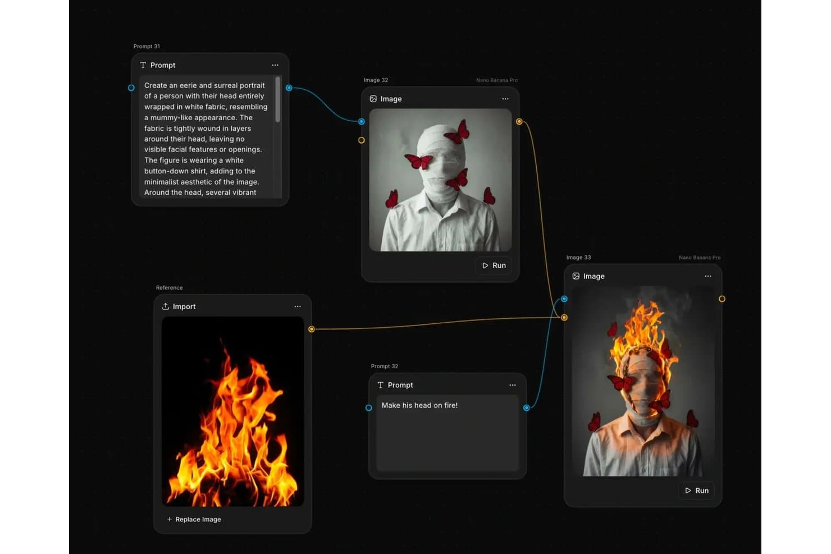Screen dimensions: 831x554
Task: Click the Replace Image button in the Import node
Action: coord(194,519)
